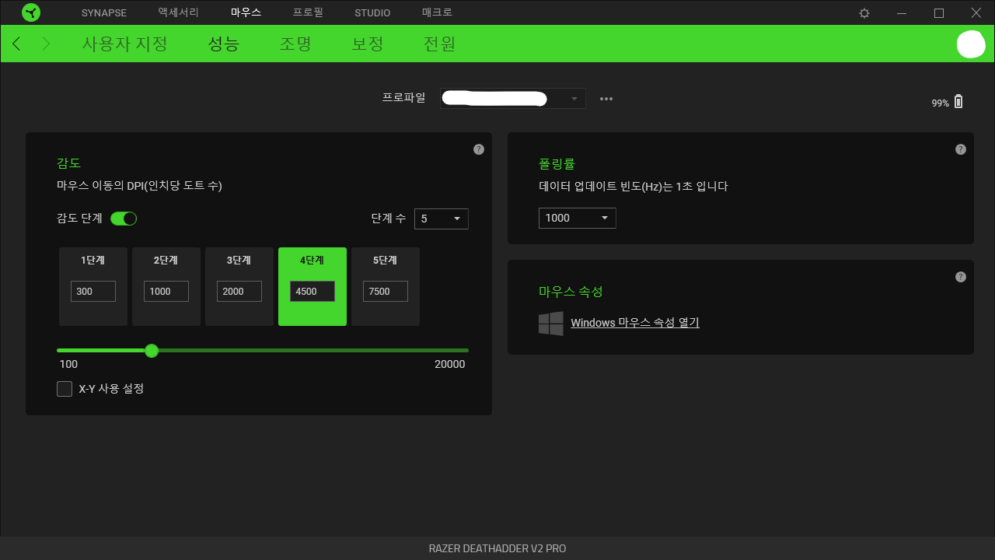Click the battery status icon
This screenshot has width=995, height=560.
958,101
